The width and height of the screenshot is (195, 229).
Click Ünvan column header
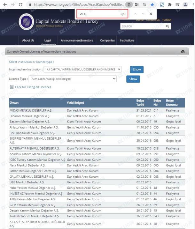(x=14, y=103)
